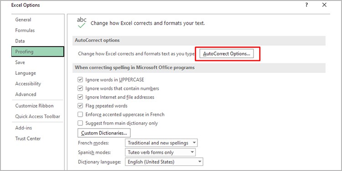Click the 'French modes:' label
342x171 pixels.
[x=93, y=143]
